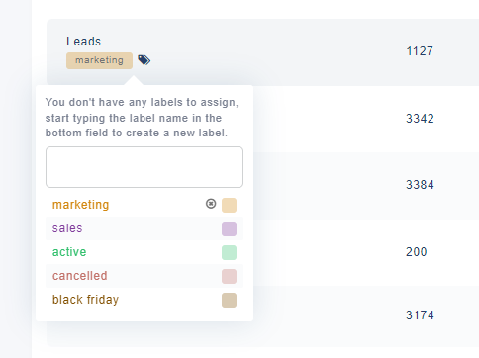The height and width of the screenshot is (358, 479).
Task: Click the 3384 count value
Action: [x=420, y=185]
